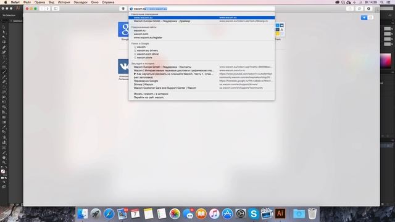Select the Magic Wand tool in Illustrator
Image resolution: width=395 pixels, height=222 pixels.
(x=4, y=37)
